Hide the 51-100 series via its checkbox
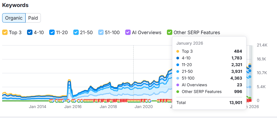Screen dimensions: 277x118 [101, 33]
